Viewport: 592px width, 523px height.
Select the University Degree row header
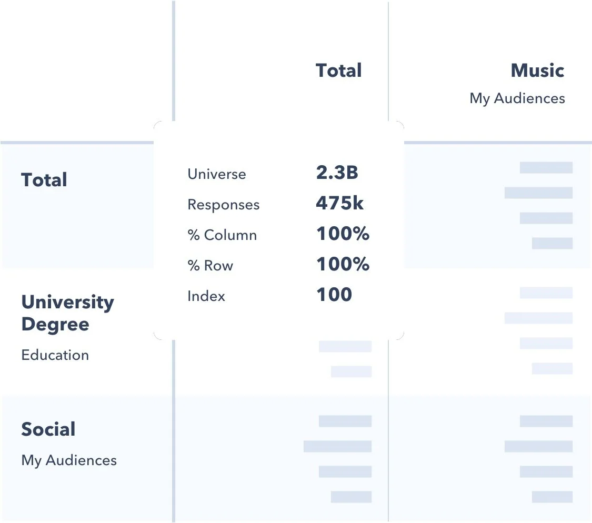[67, 313]
